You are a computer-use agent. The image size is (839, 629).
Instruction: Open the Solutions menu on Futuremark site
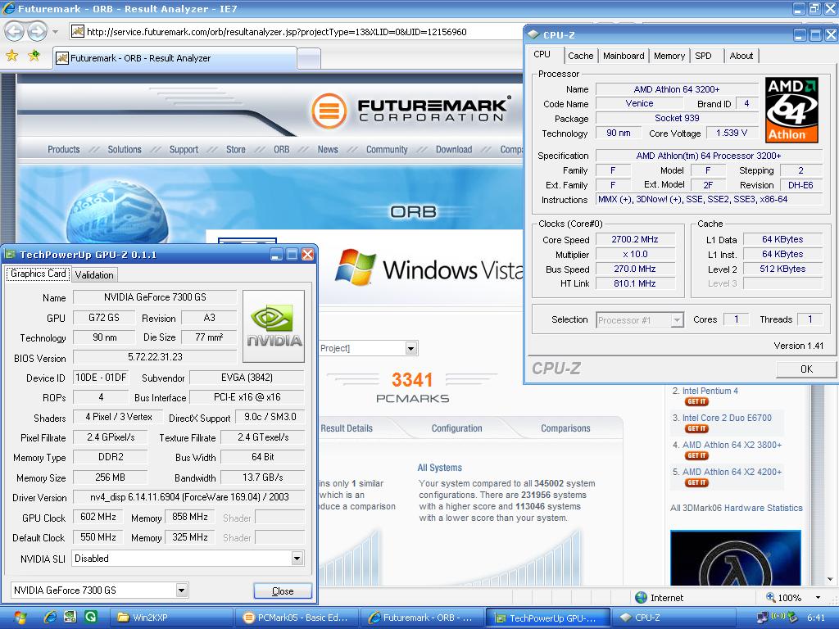(x=125, y=149)
